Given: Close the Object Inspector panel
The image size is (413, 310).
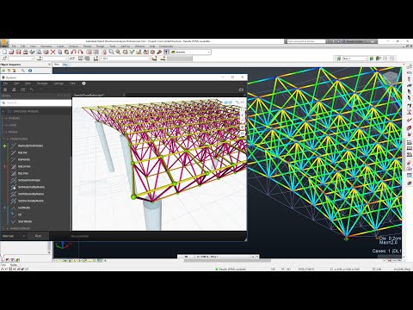Looking at the screenshot, I should [x=49, y=65].
